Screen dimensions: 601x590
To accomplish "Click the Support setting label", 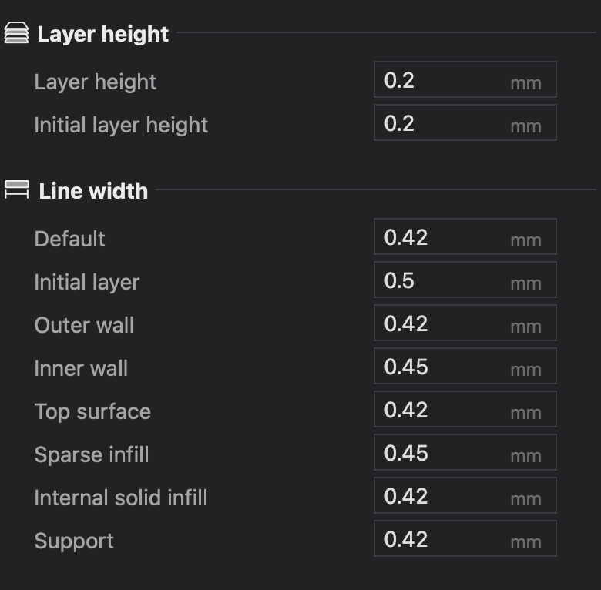I will pos(74,541).
